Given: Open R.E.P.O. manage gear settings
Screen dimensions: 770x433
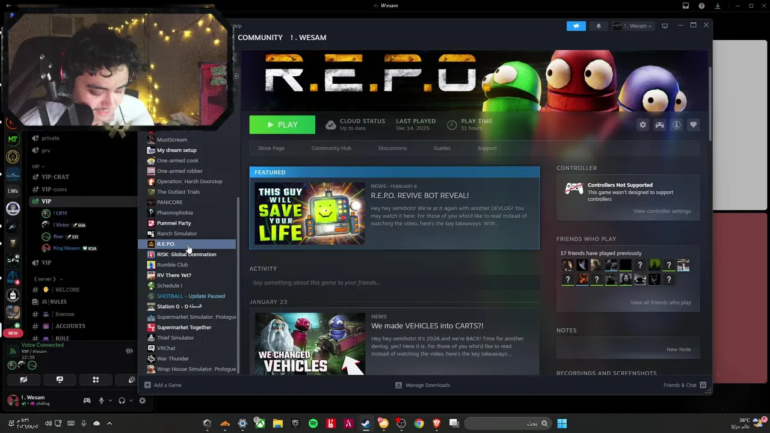Looking at the screenshot, I should coord(643,124).
